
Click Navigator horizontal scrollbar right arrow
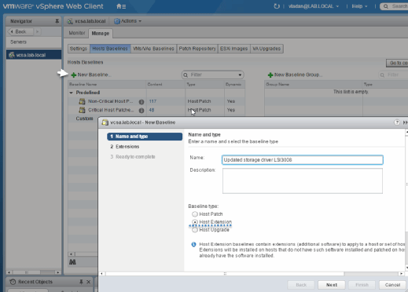pyautogui.click(x=58, y=272)
